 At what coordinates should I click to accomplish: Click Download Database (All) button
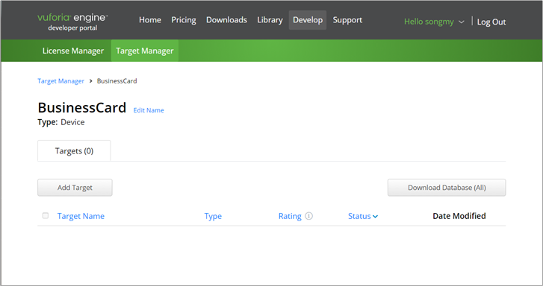447,188
